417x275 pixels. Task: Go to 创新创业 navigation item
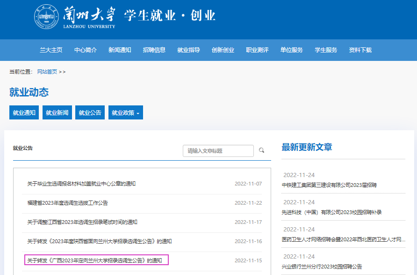[x=223, y=50]
